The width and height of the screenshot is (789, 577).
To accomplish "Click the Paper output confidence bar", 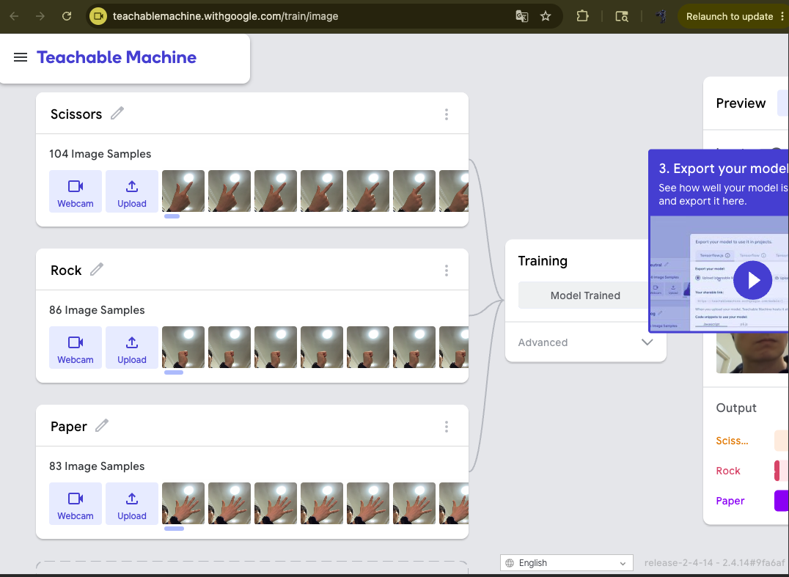I will 781,501.
